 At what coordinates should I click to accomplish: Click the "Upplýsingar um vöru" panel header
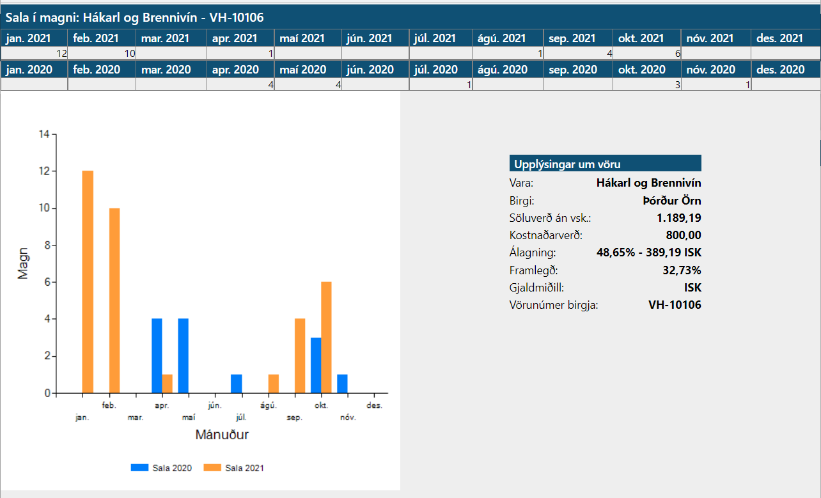point(605,164)
